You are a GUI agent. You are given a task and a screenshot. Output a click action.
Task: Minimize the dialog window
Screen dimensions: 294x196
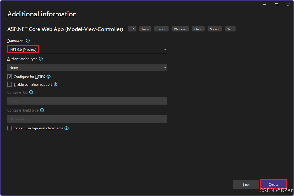(265, 5)
